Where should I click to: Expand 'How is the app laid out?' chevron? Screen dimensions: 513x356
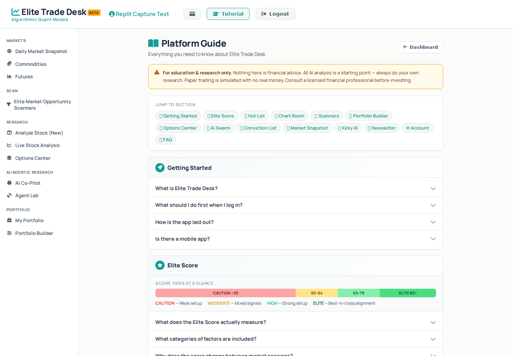click(433, 222)
